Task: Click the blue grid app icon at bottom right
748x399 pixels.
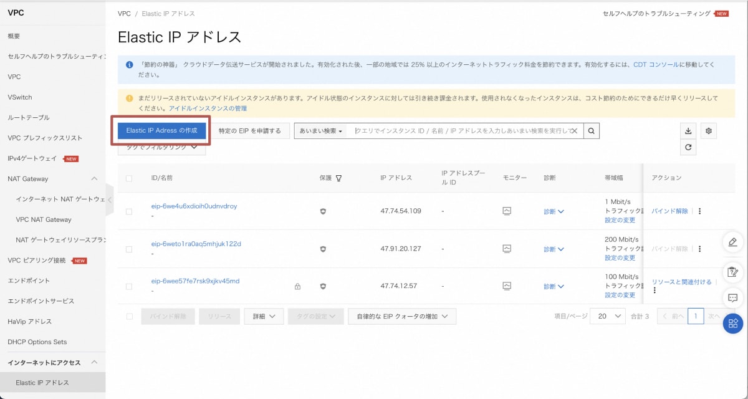Action: click(x=733, y=324)
